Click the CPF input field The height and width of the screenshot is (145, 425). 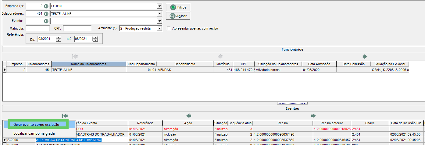(x=77, y=28)
